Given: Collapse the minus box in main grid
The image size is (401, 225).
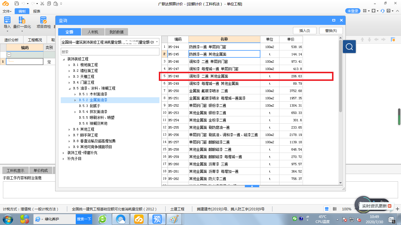Looking at the screenshot, I should pos(9,54).
